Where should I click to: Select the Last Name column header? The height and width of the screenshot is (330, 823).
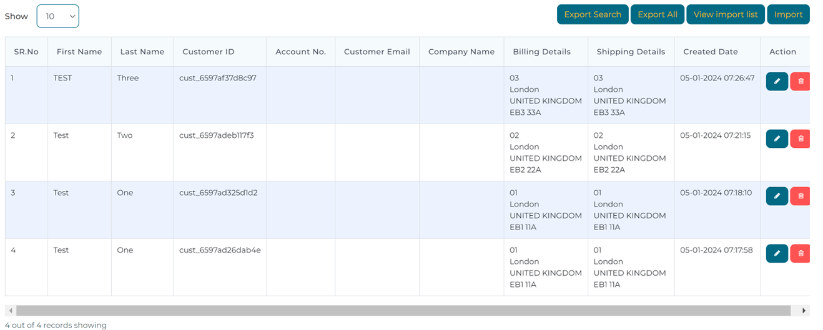click(x=142, y=52)
